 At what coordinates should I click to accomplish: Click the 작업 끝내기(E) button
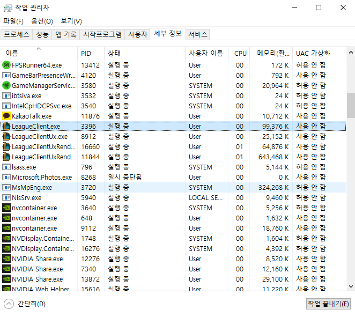click(x=328, y=304)
